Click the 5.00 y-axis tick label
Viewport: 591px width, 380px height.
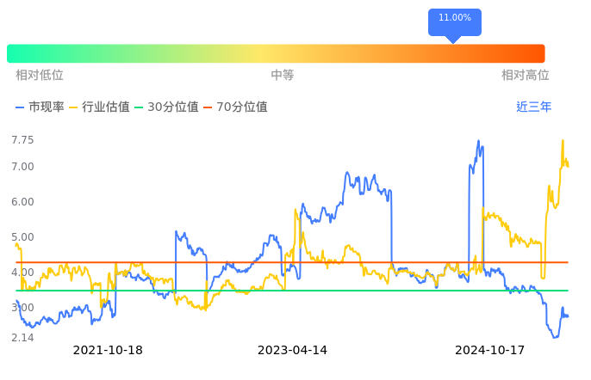22,237
